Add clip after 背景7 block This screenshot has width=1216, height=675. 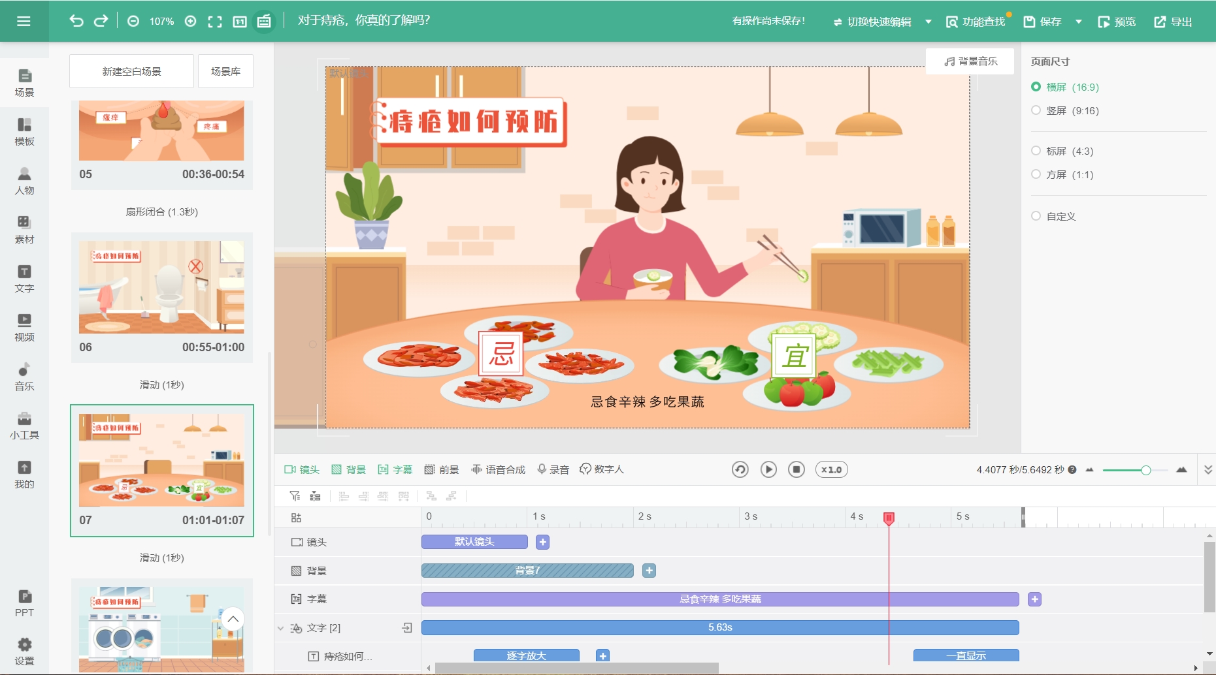pyautogui.click(x=649, y=571)
